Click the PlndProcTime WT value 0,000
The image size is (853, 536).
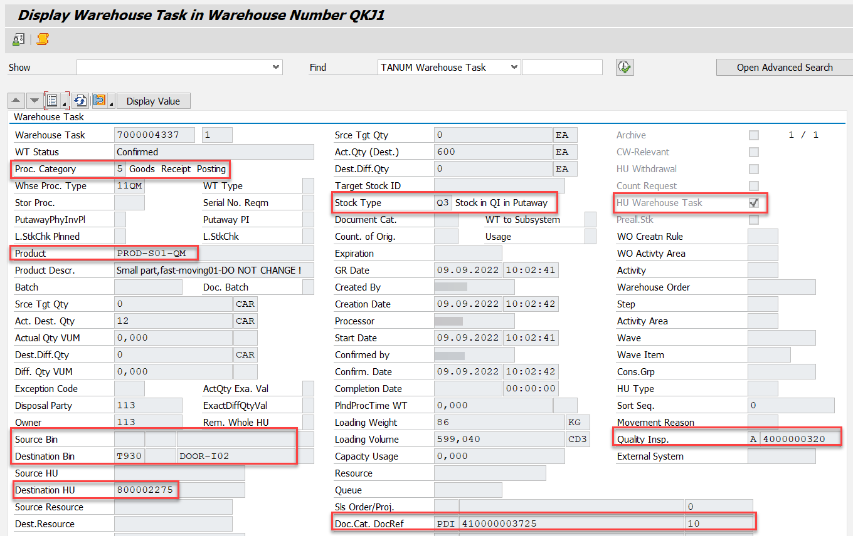[x=493, y=406]
